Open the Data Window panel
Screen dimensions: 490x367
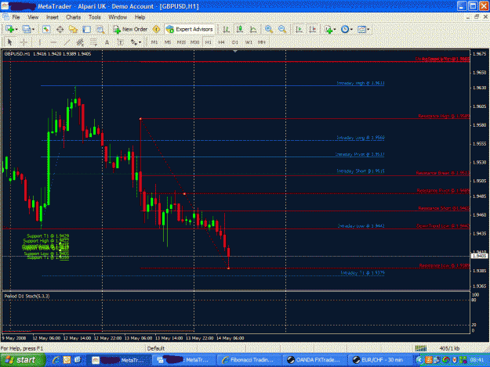click(60, 29)
